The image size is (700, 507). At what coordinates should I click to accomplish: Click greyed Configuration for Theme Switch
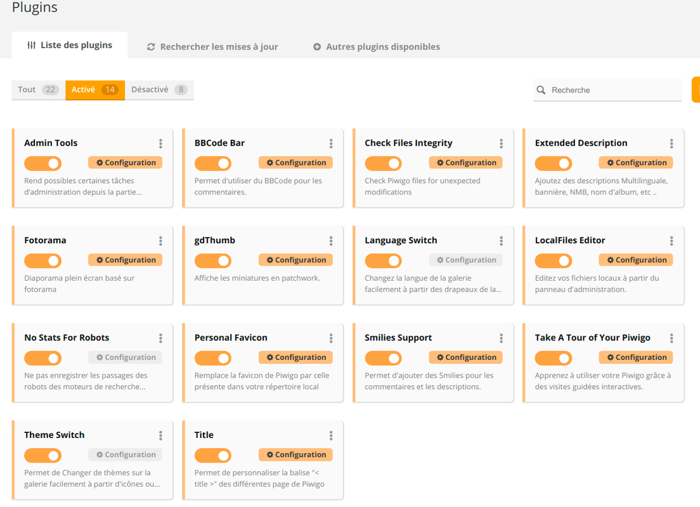(126, 454)
